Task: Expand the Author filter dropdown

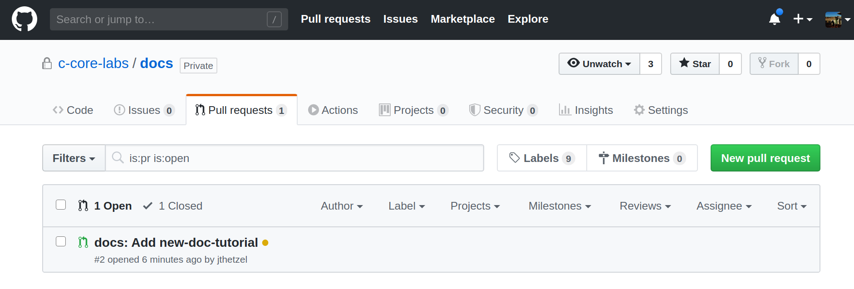Action: (x=342, y=206)
